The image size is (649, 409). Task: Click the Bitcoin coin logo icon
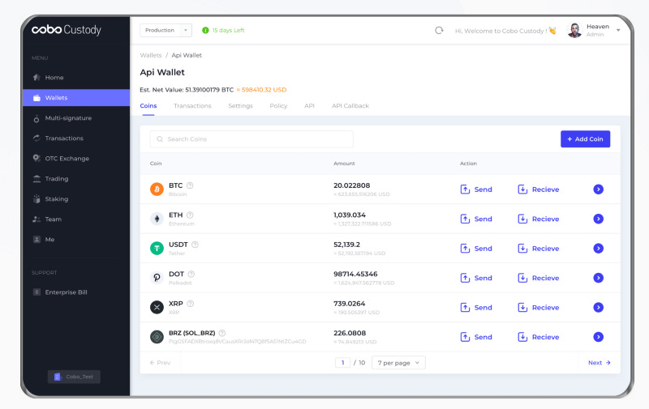[157, 190]
